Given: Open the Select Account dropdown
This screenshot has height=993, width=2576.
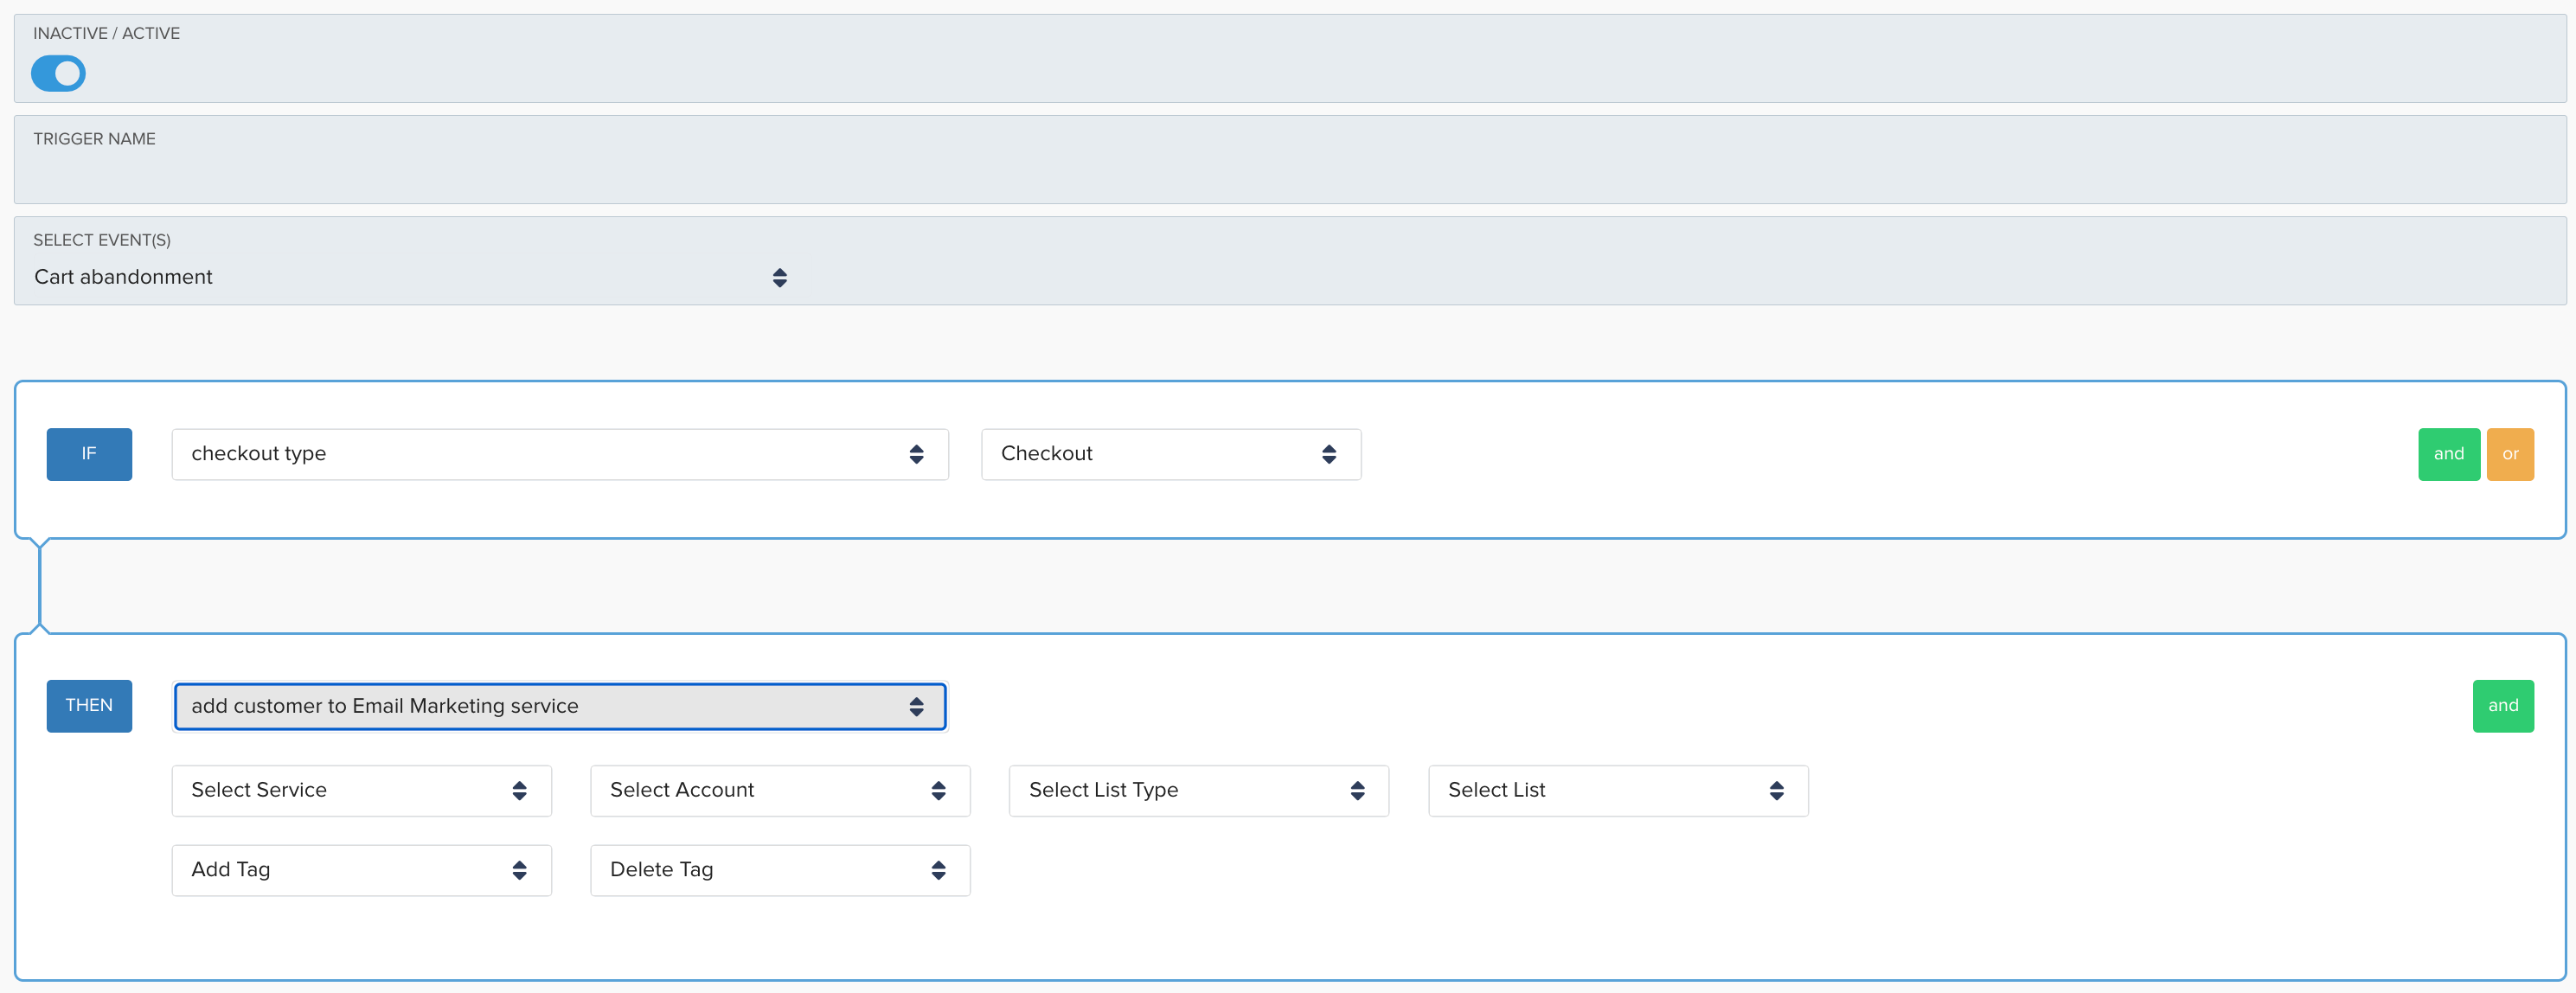Looking at the screenshot, I should pos(779,790).
